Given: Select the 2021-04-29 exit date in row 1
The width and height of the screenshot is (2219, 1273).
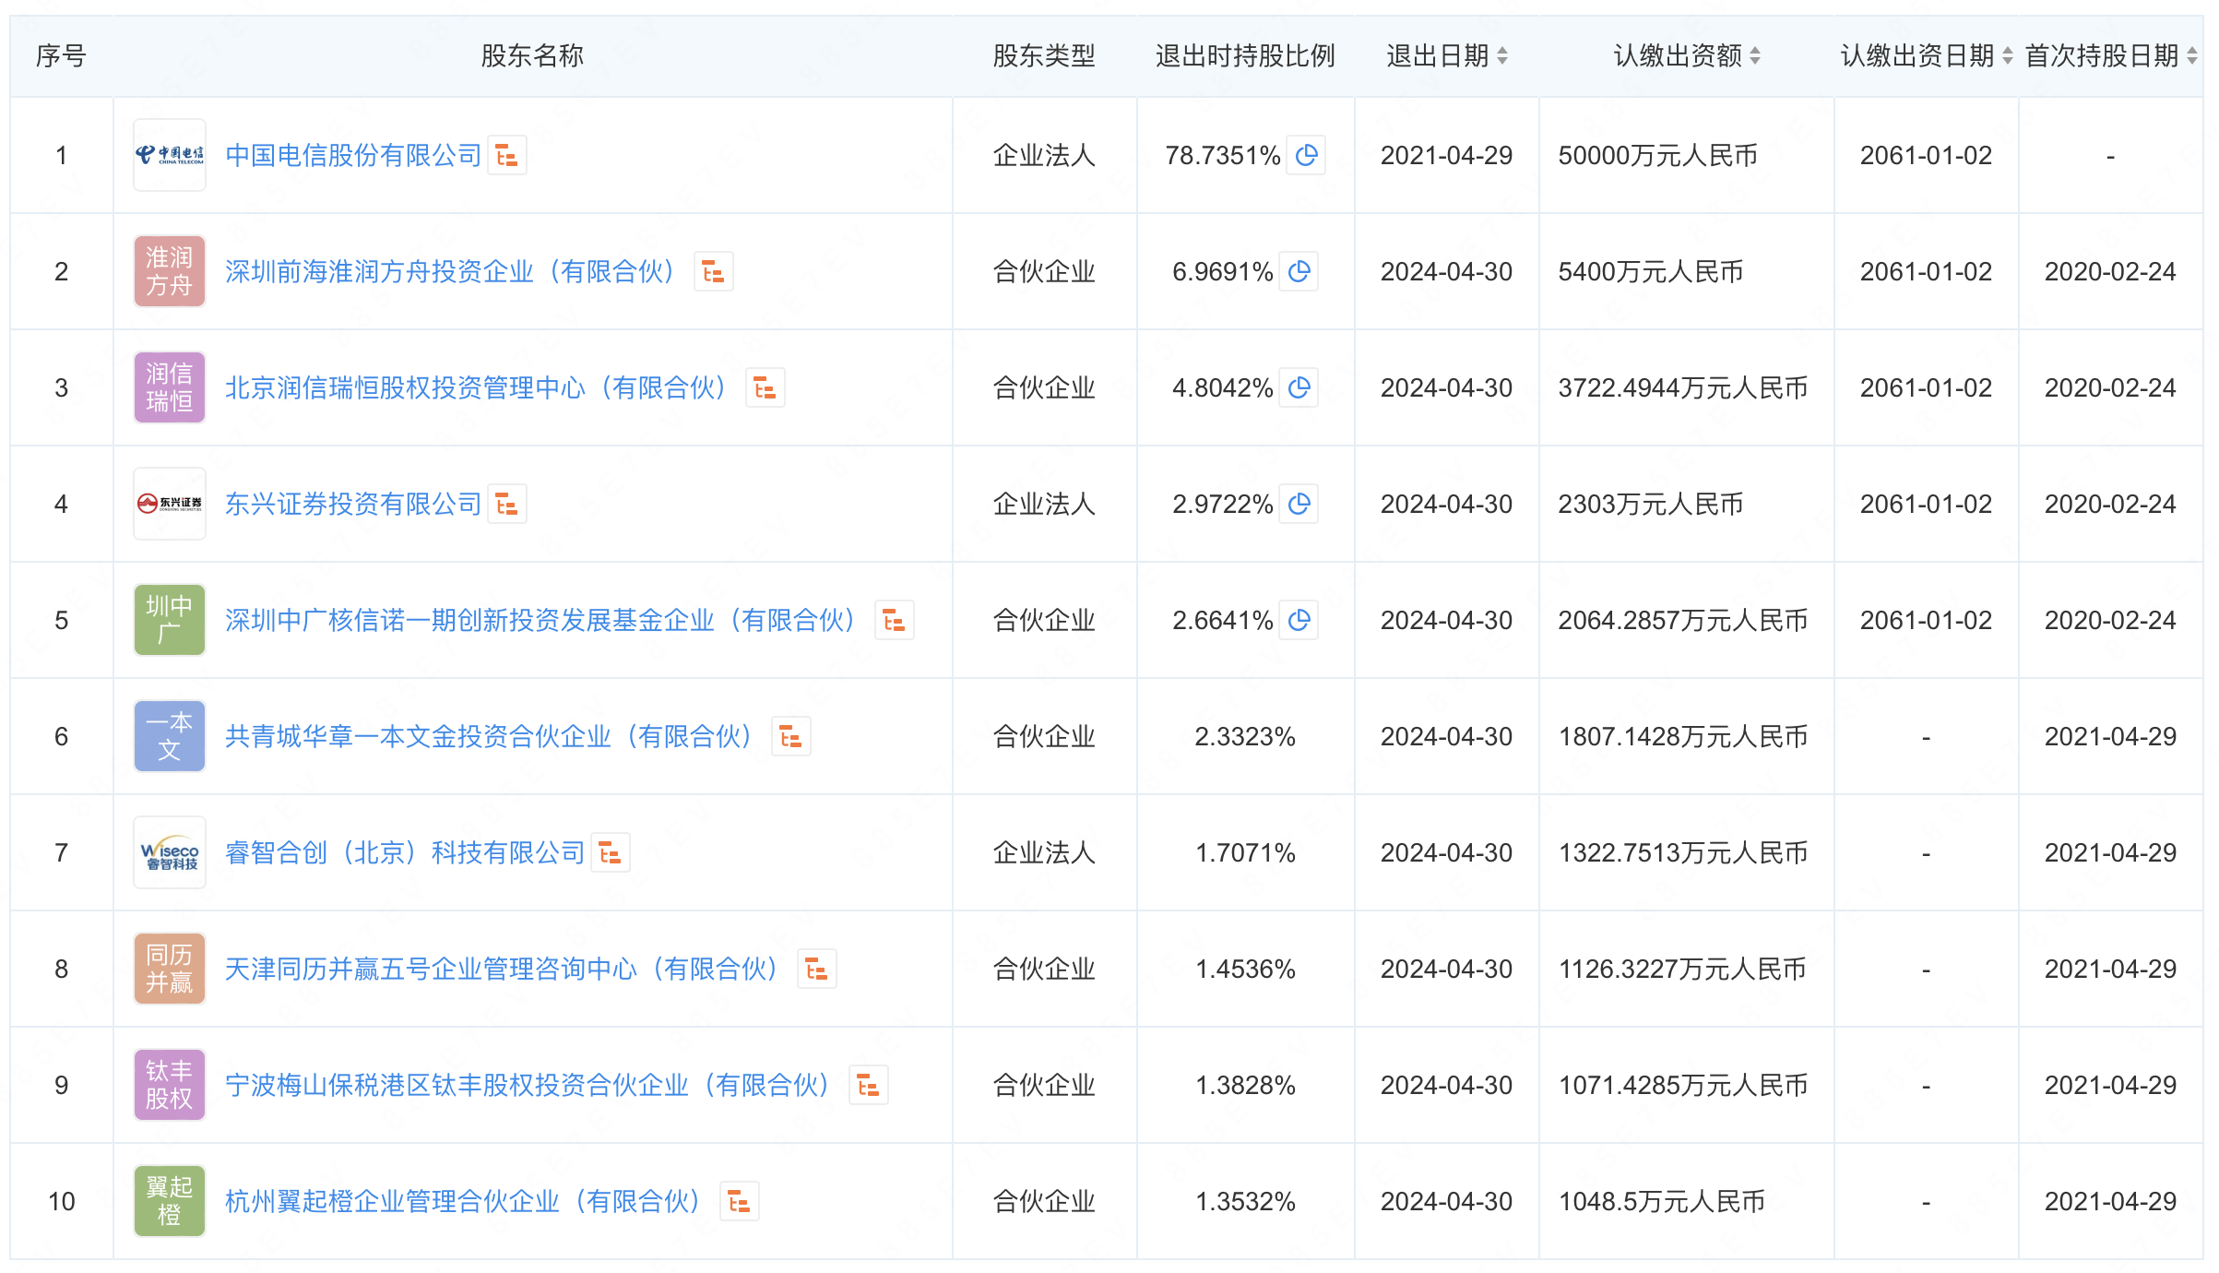Looking at the screenshot, I should 1446,155.
